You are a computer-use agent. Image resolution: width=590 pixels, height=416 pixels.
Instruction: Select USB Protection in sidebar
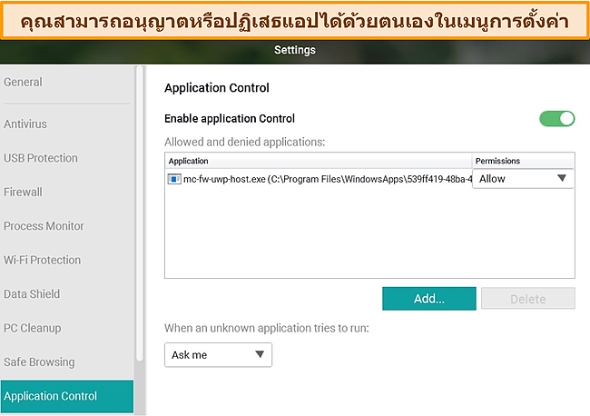point(41,158)
